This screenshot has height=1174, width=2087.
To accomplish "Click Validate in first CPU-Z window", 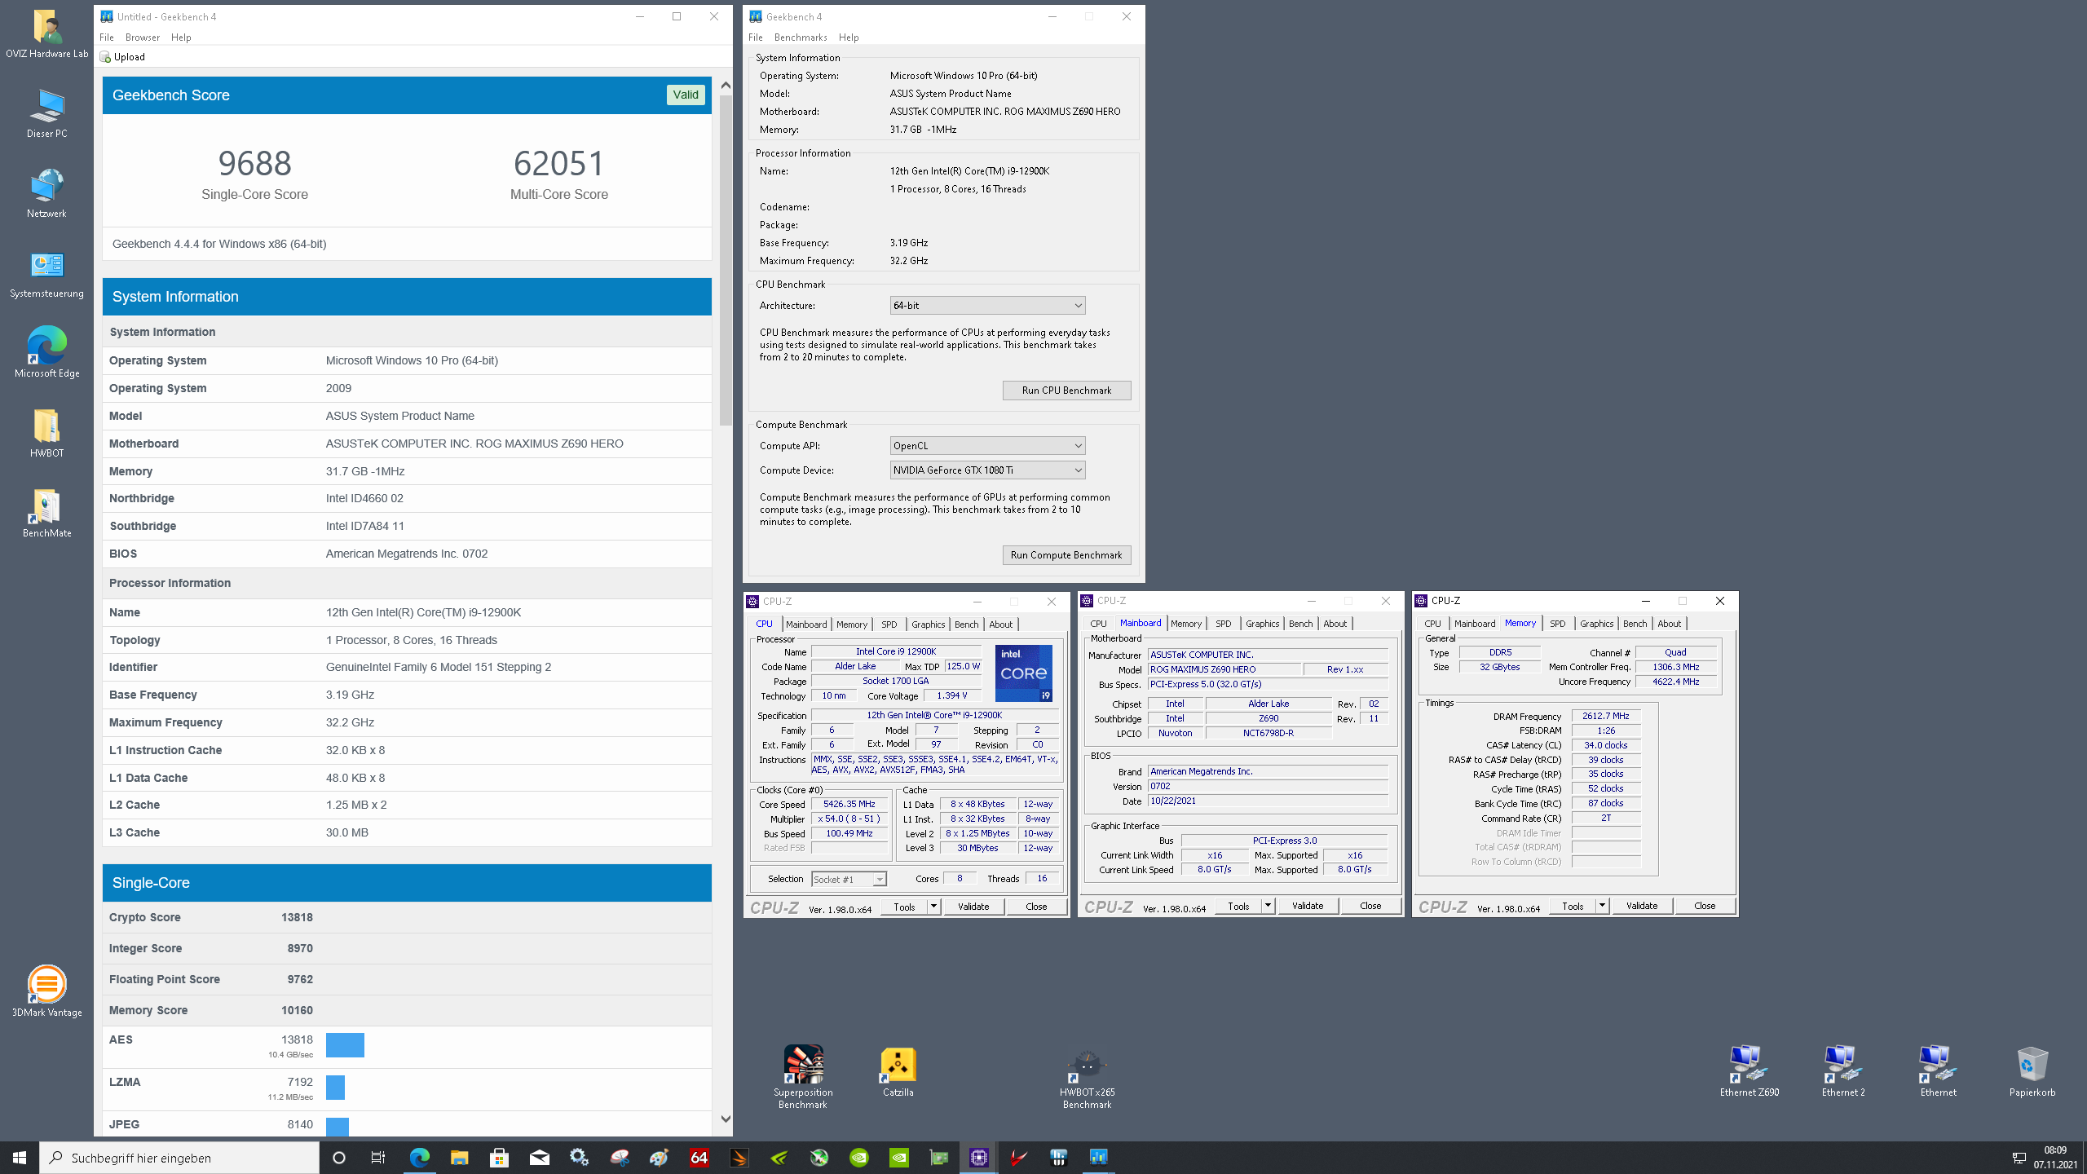I will tap(973, 907).
